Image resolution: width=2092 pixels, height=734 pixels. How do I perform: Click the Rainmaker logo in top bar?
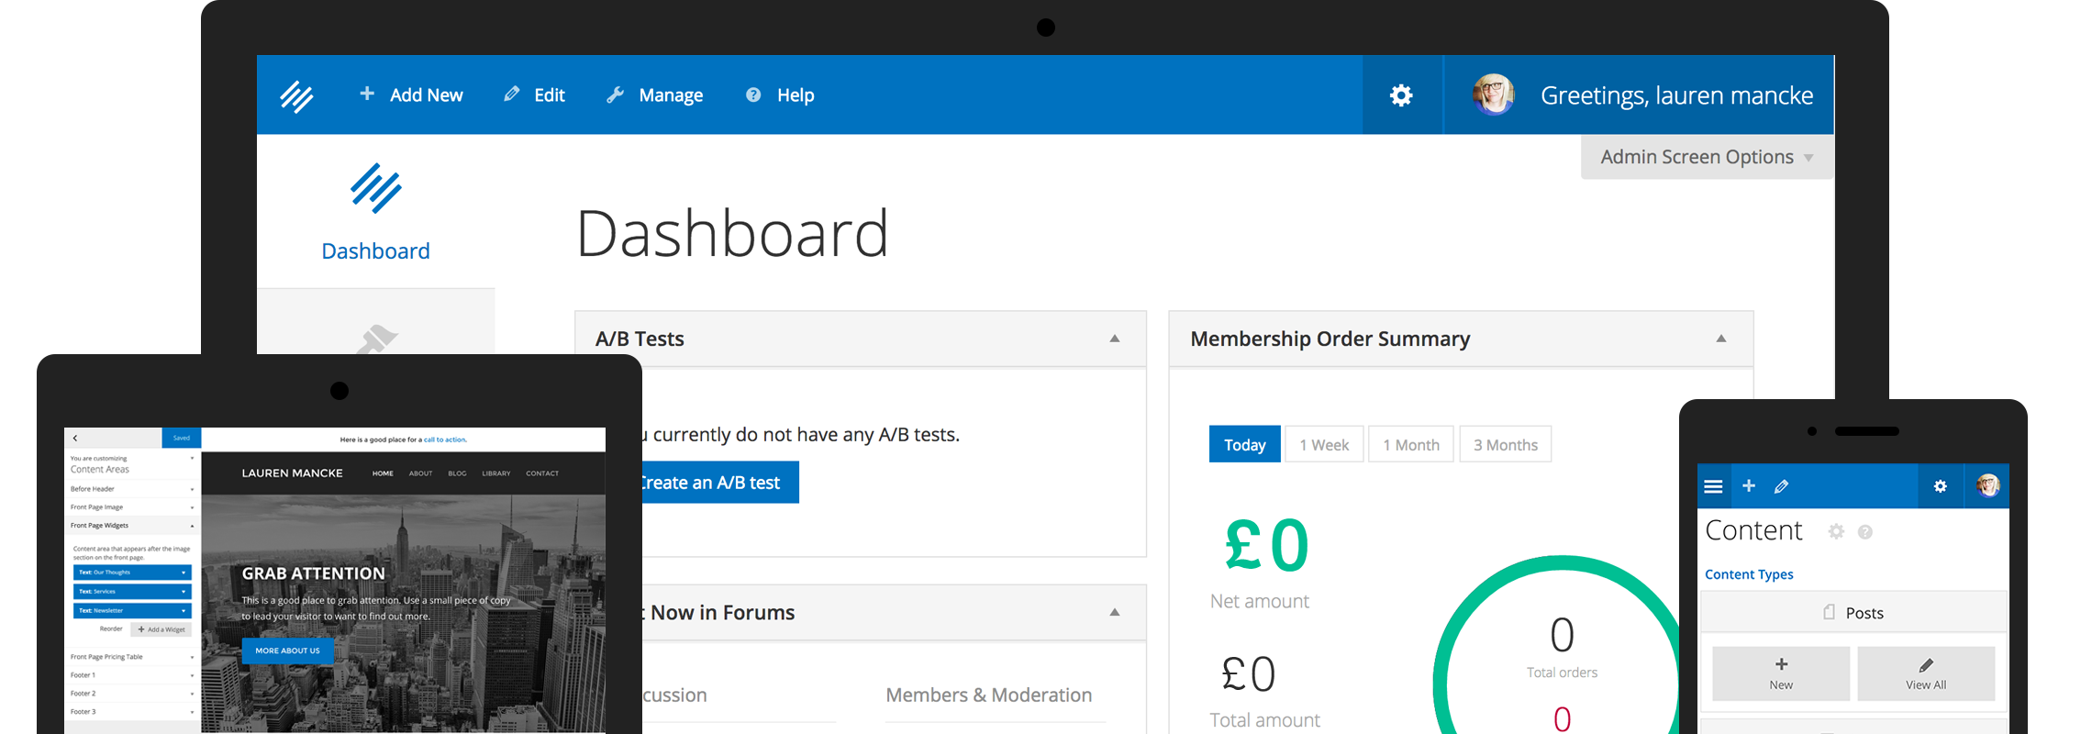(296, 95)
